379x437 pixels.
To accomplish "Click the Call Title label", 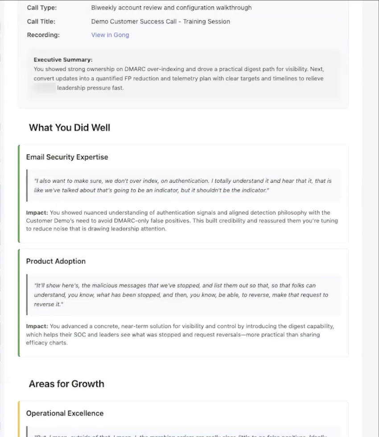I will 41,21.
